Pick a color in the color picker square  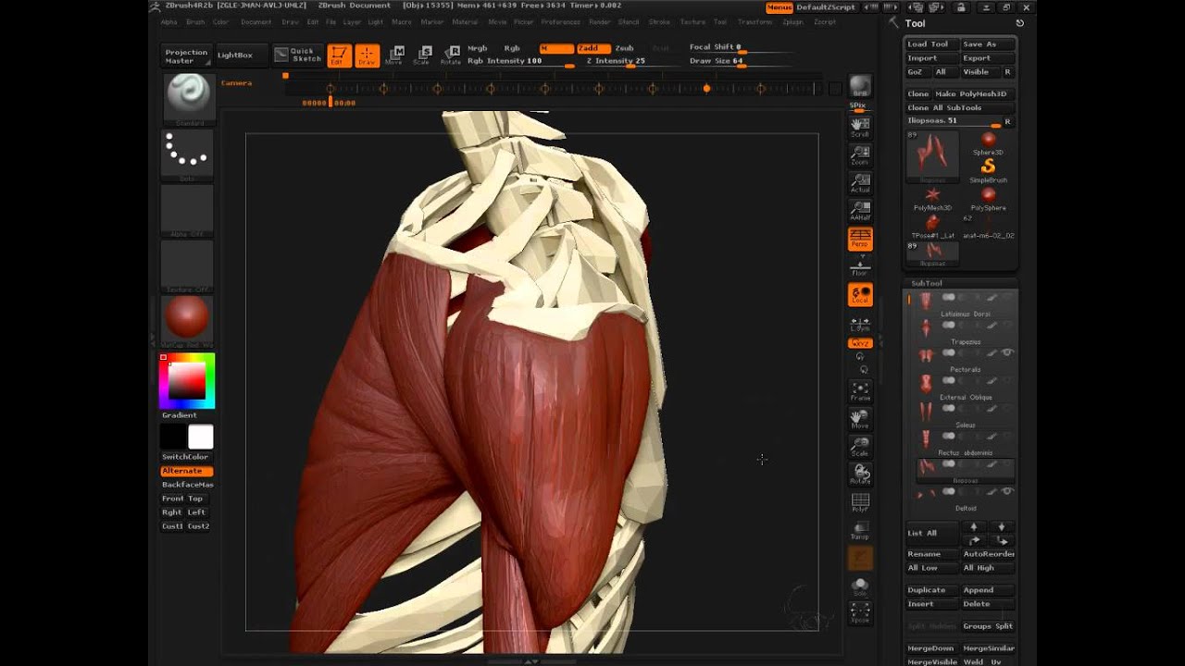[x=188, y=379]
